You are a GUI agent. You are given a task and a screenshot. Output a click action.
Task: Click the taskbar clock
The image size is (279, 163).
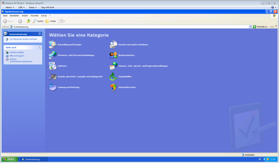[x=273, y=159]
